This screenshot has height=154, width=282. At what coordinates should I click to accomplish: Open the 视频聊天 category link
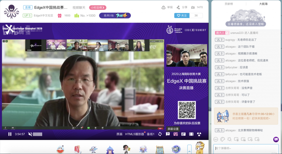pyautogui.click(x=79, y=8)
